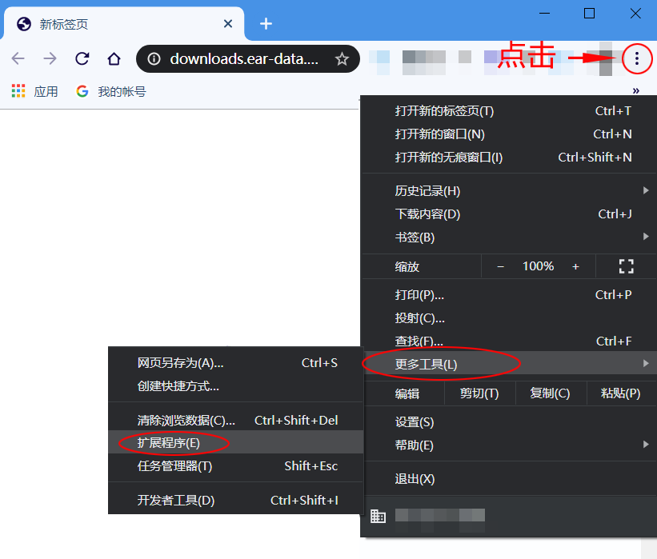657x559 pixels.
Task: Minimize the browser window
Action: point(544,14)
